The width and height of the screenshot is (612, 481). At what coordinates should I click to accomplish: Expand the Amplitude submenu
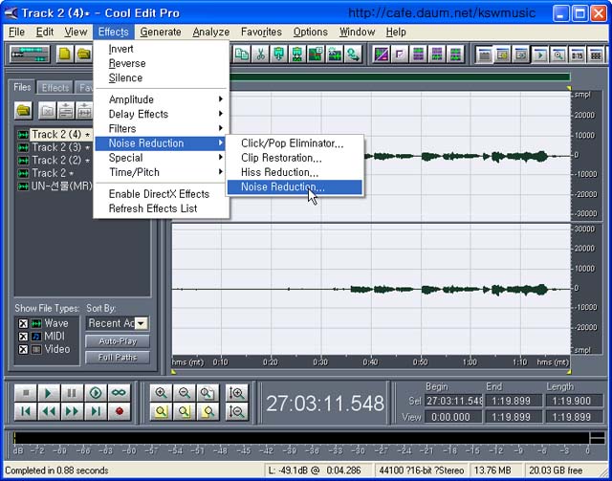click(161, 99)
